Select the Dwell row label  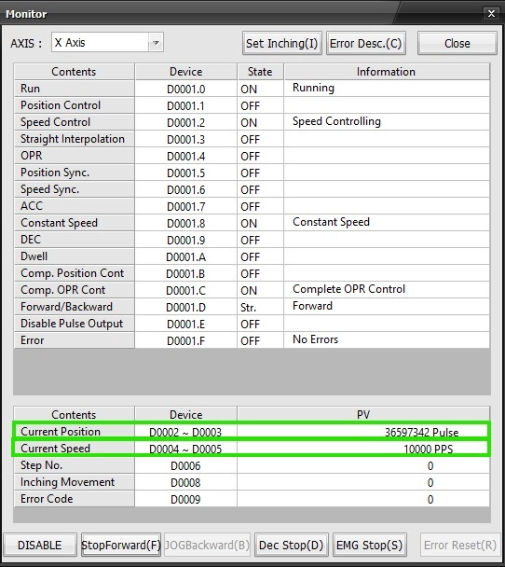coord(75,256)
